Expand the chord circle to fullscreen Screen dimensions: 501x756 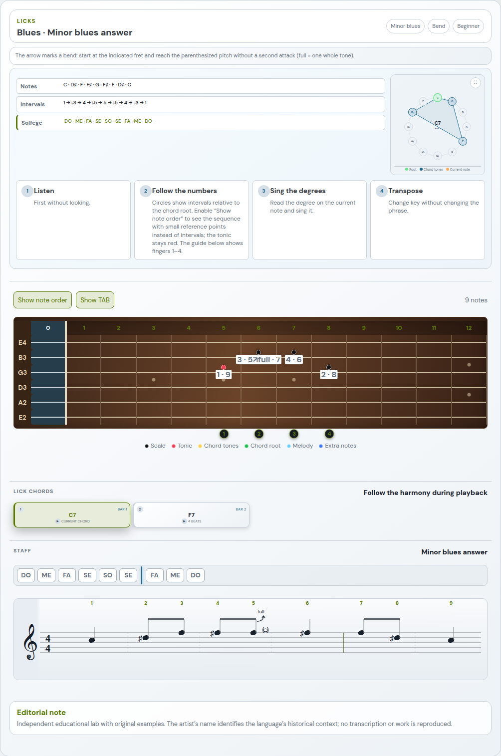pyautogui.click(x=476, y=82)
